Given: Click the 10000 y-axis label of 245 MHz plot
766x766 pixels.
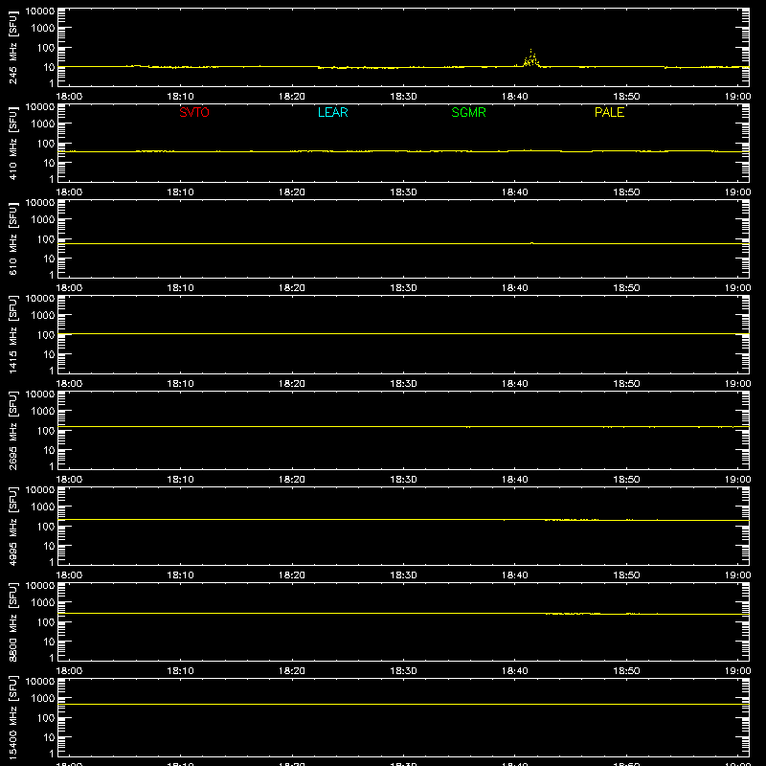Looking at the screenshot, I should point(40,11).
